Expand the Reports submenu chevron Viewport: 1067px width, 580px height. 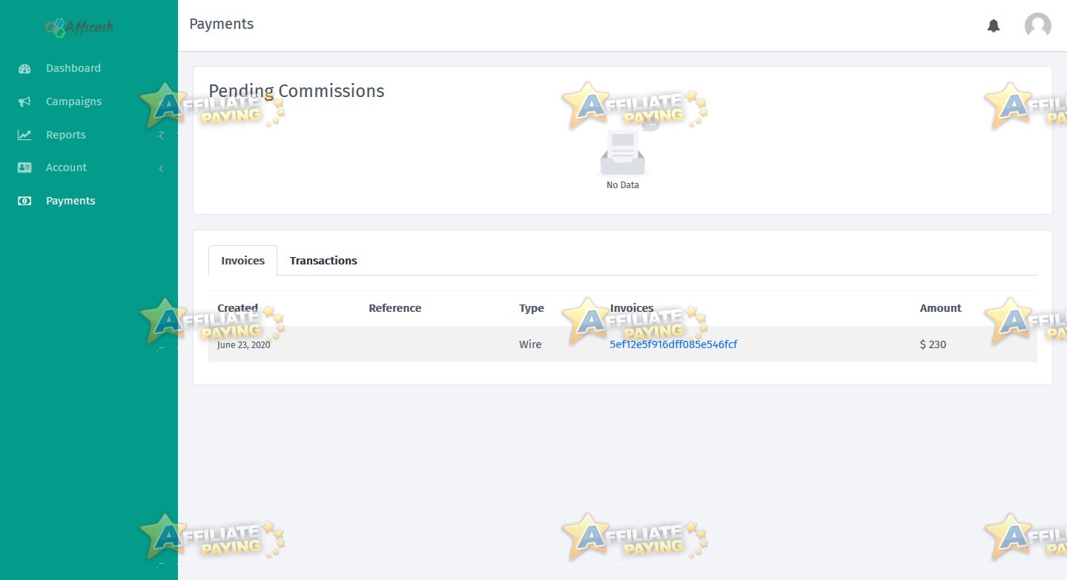pos(161,136)
